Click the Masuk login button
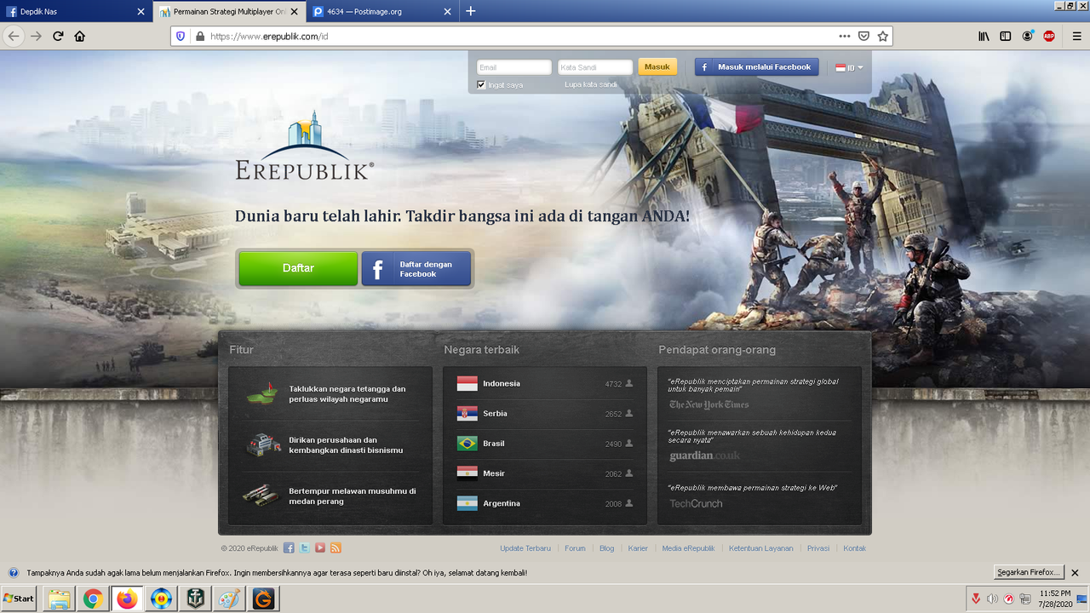 (657, 66)
